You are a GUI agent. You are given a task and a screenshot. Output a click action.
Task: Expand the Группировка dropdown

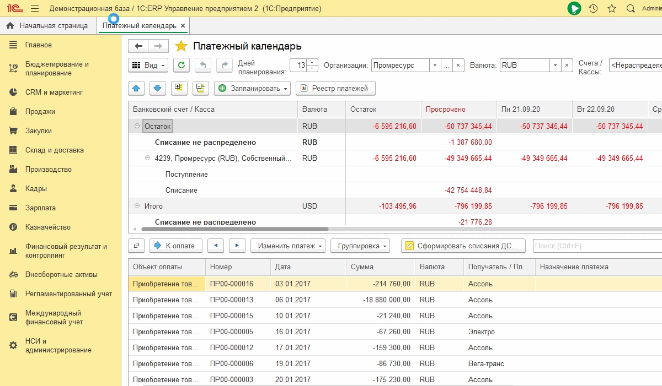pos(360,246)
